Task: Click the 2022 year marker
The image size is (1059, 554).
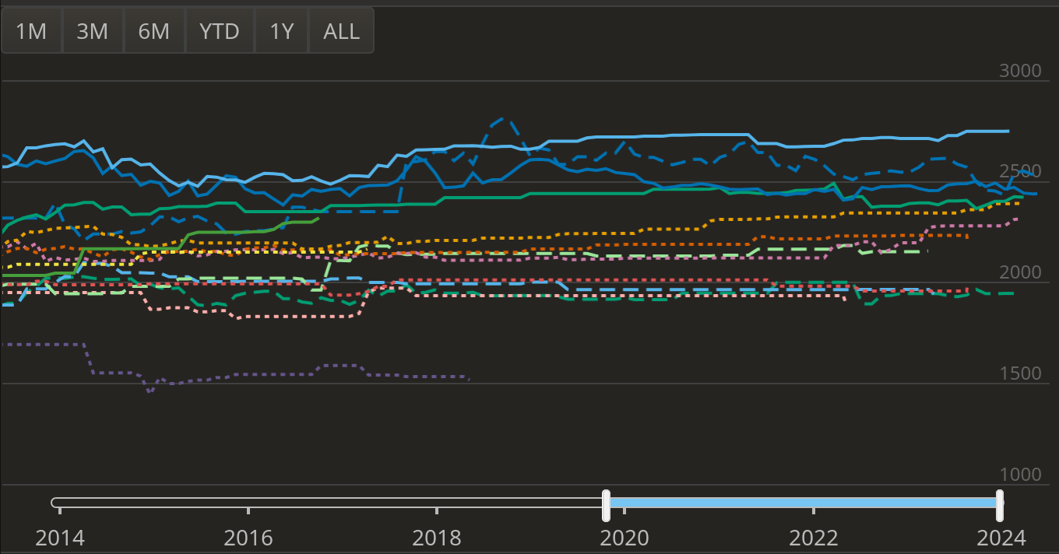Action: point(814,538)
